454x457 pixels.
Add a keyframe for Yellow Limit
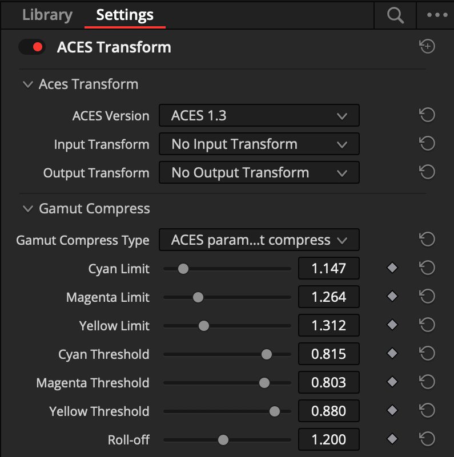[392, 325]
